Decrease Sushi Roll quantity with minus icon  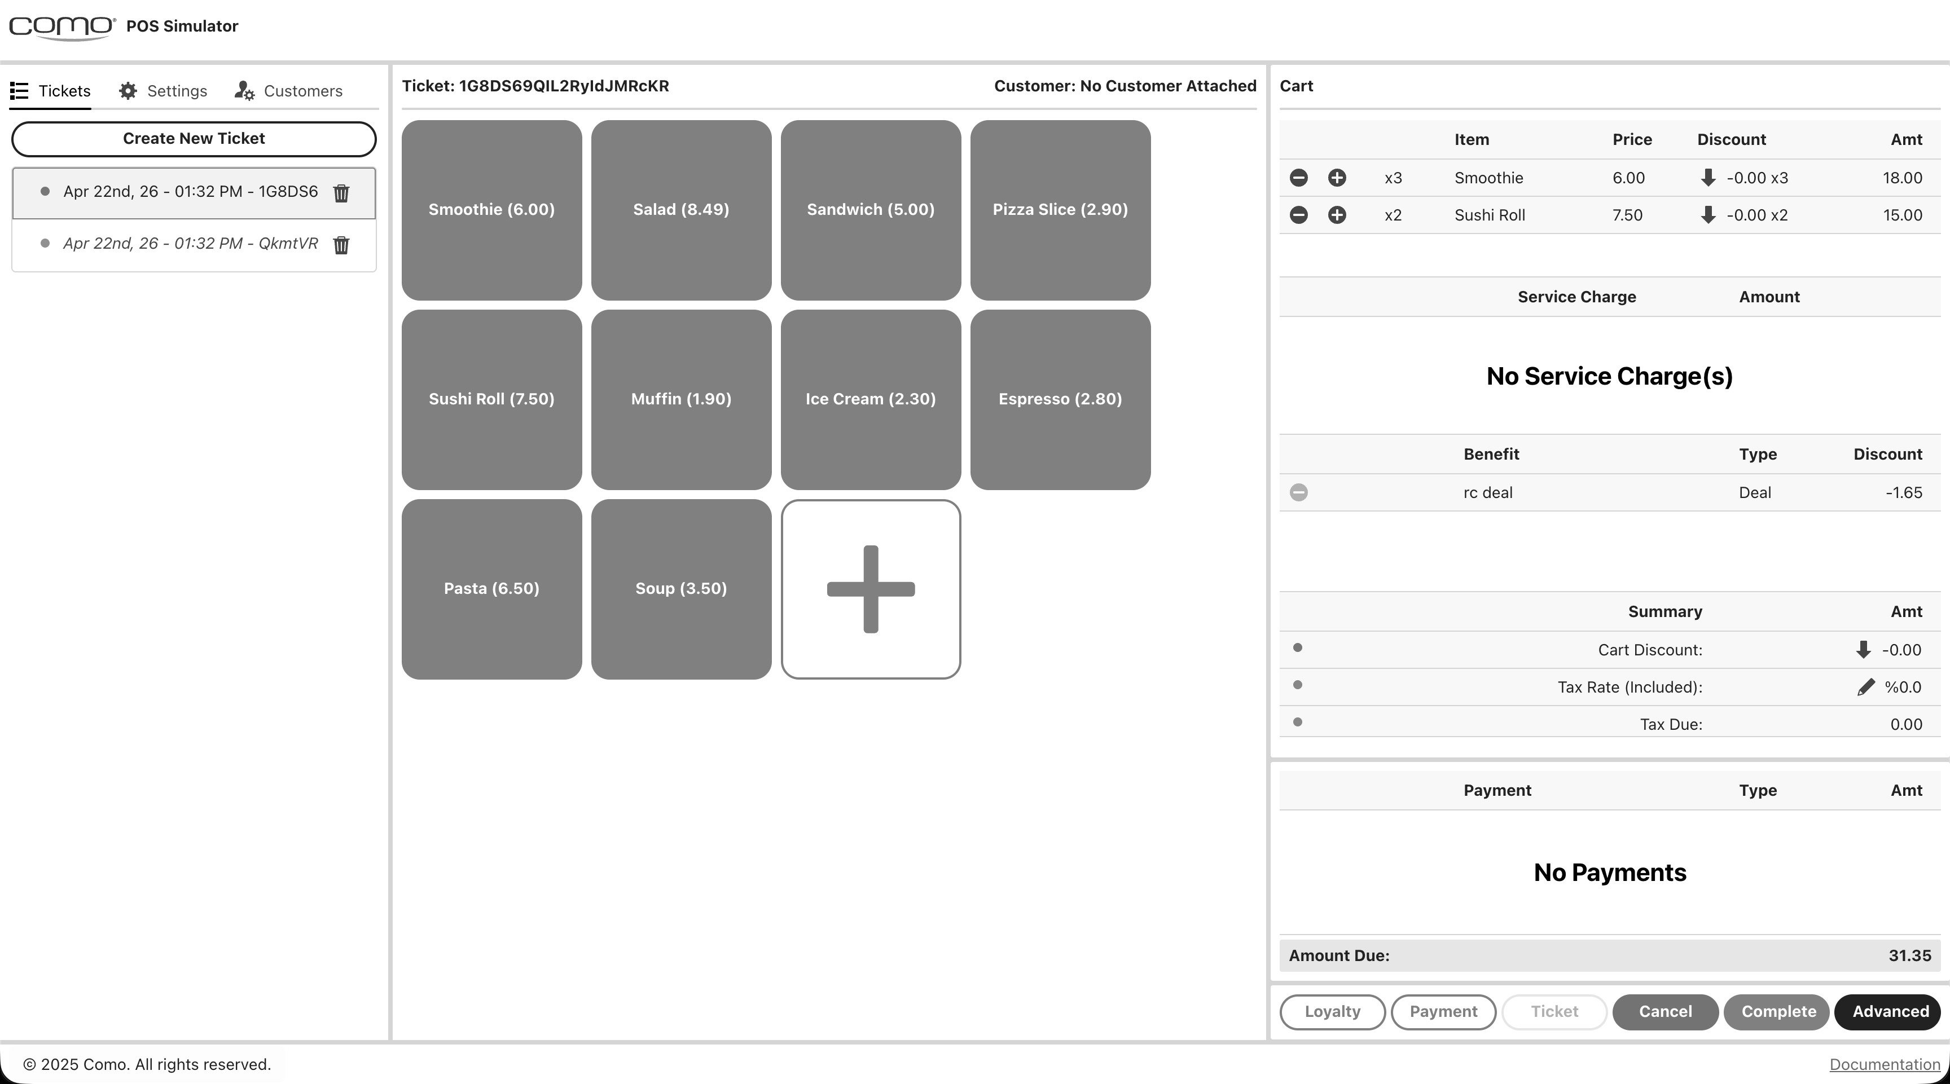tap(1298, 215)
